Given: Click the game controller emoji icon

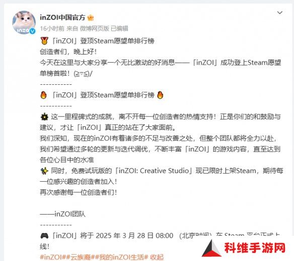Looking at the screenshot, I should tap(44, 236).
